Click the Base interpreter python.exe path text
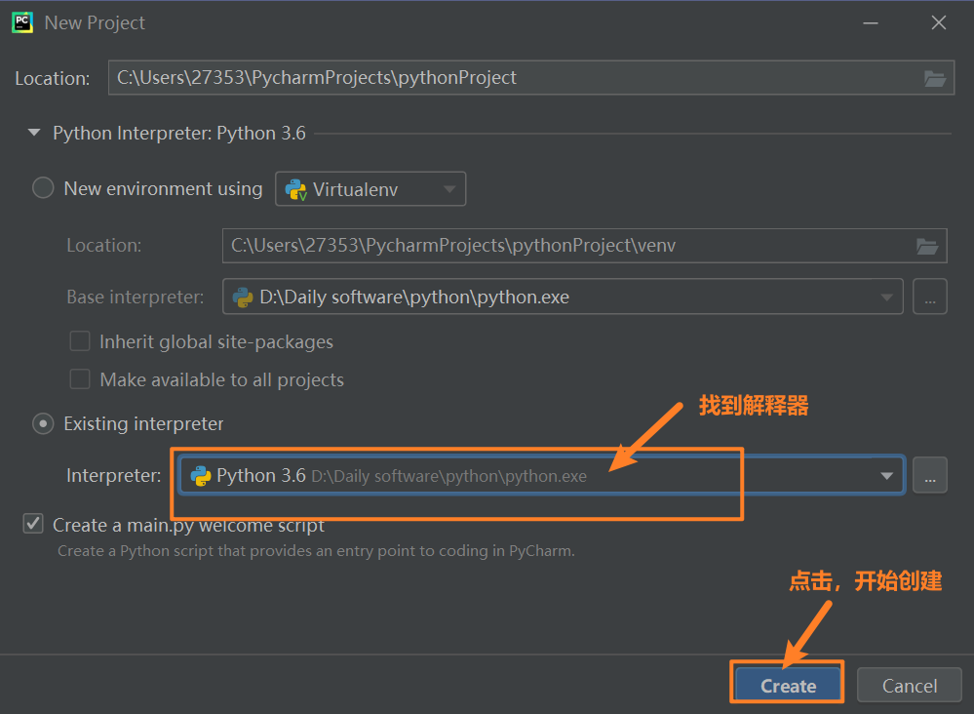 point(414,297)
